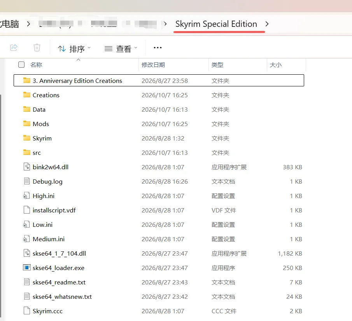This screenshot has width=352, height=321.
Task: Open the Sort (排序) dropdown
Action: (74, 49)
